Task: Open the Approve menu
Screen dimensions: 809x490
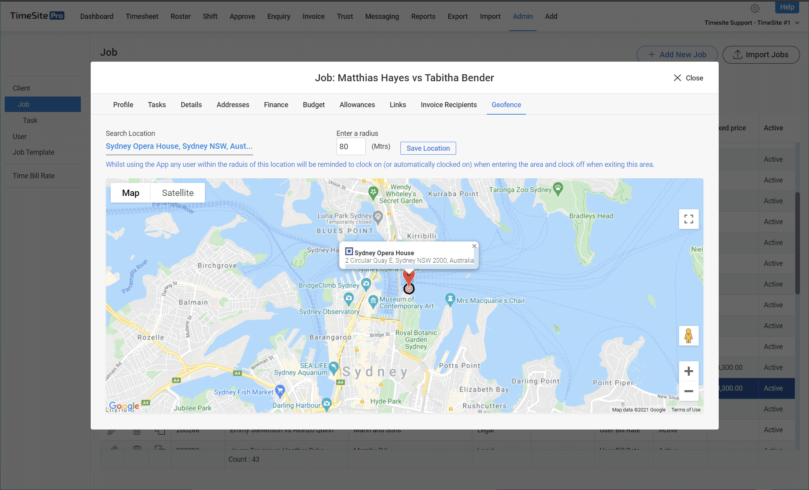Action: pyautogui.click(x=242, y=16)
